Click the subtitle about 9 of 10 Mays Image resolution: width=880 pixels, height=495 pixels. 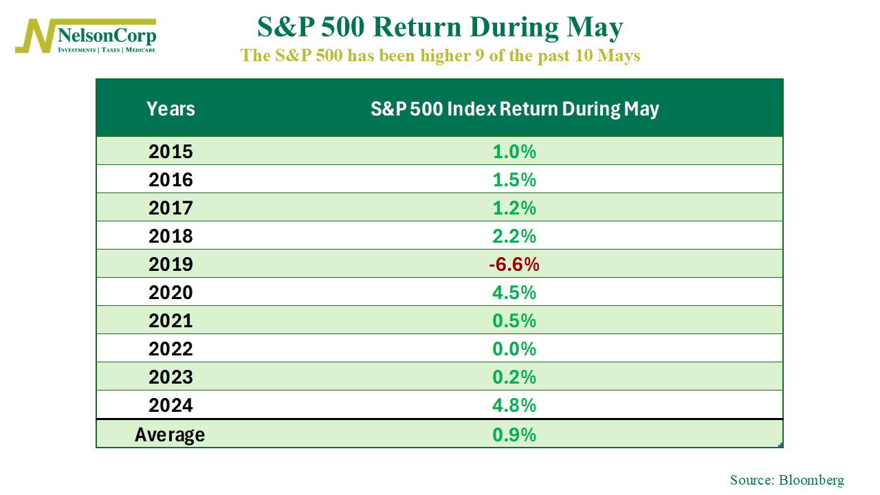pyautogui.click(x=440, y=56)
